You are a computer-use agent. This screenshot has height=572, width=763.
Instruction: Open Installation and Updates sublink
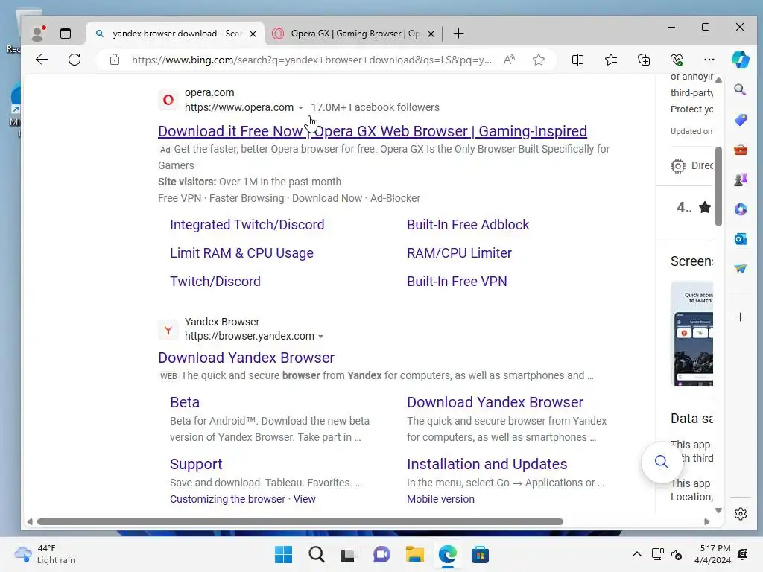coord(487,464)
